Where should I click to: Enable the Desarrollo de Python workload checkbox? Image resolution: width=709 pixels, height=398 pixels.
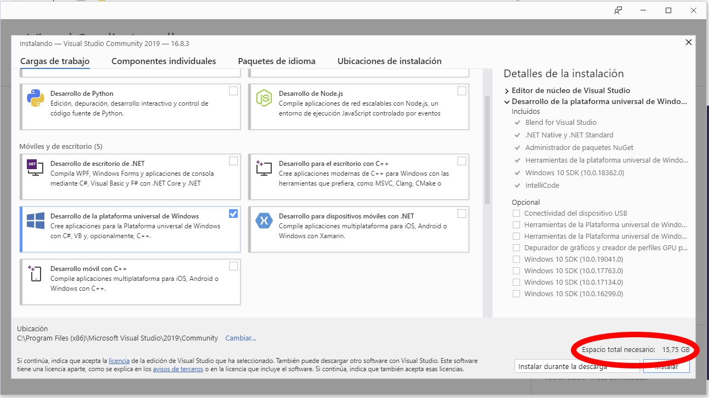[233, 91]
